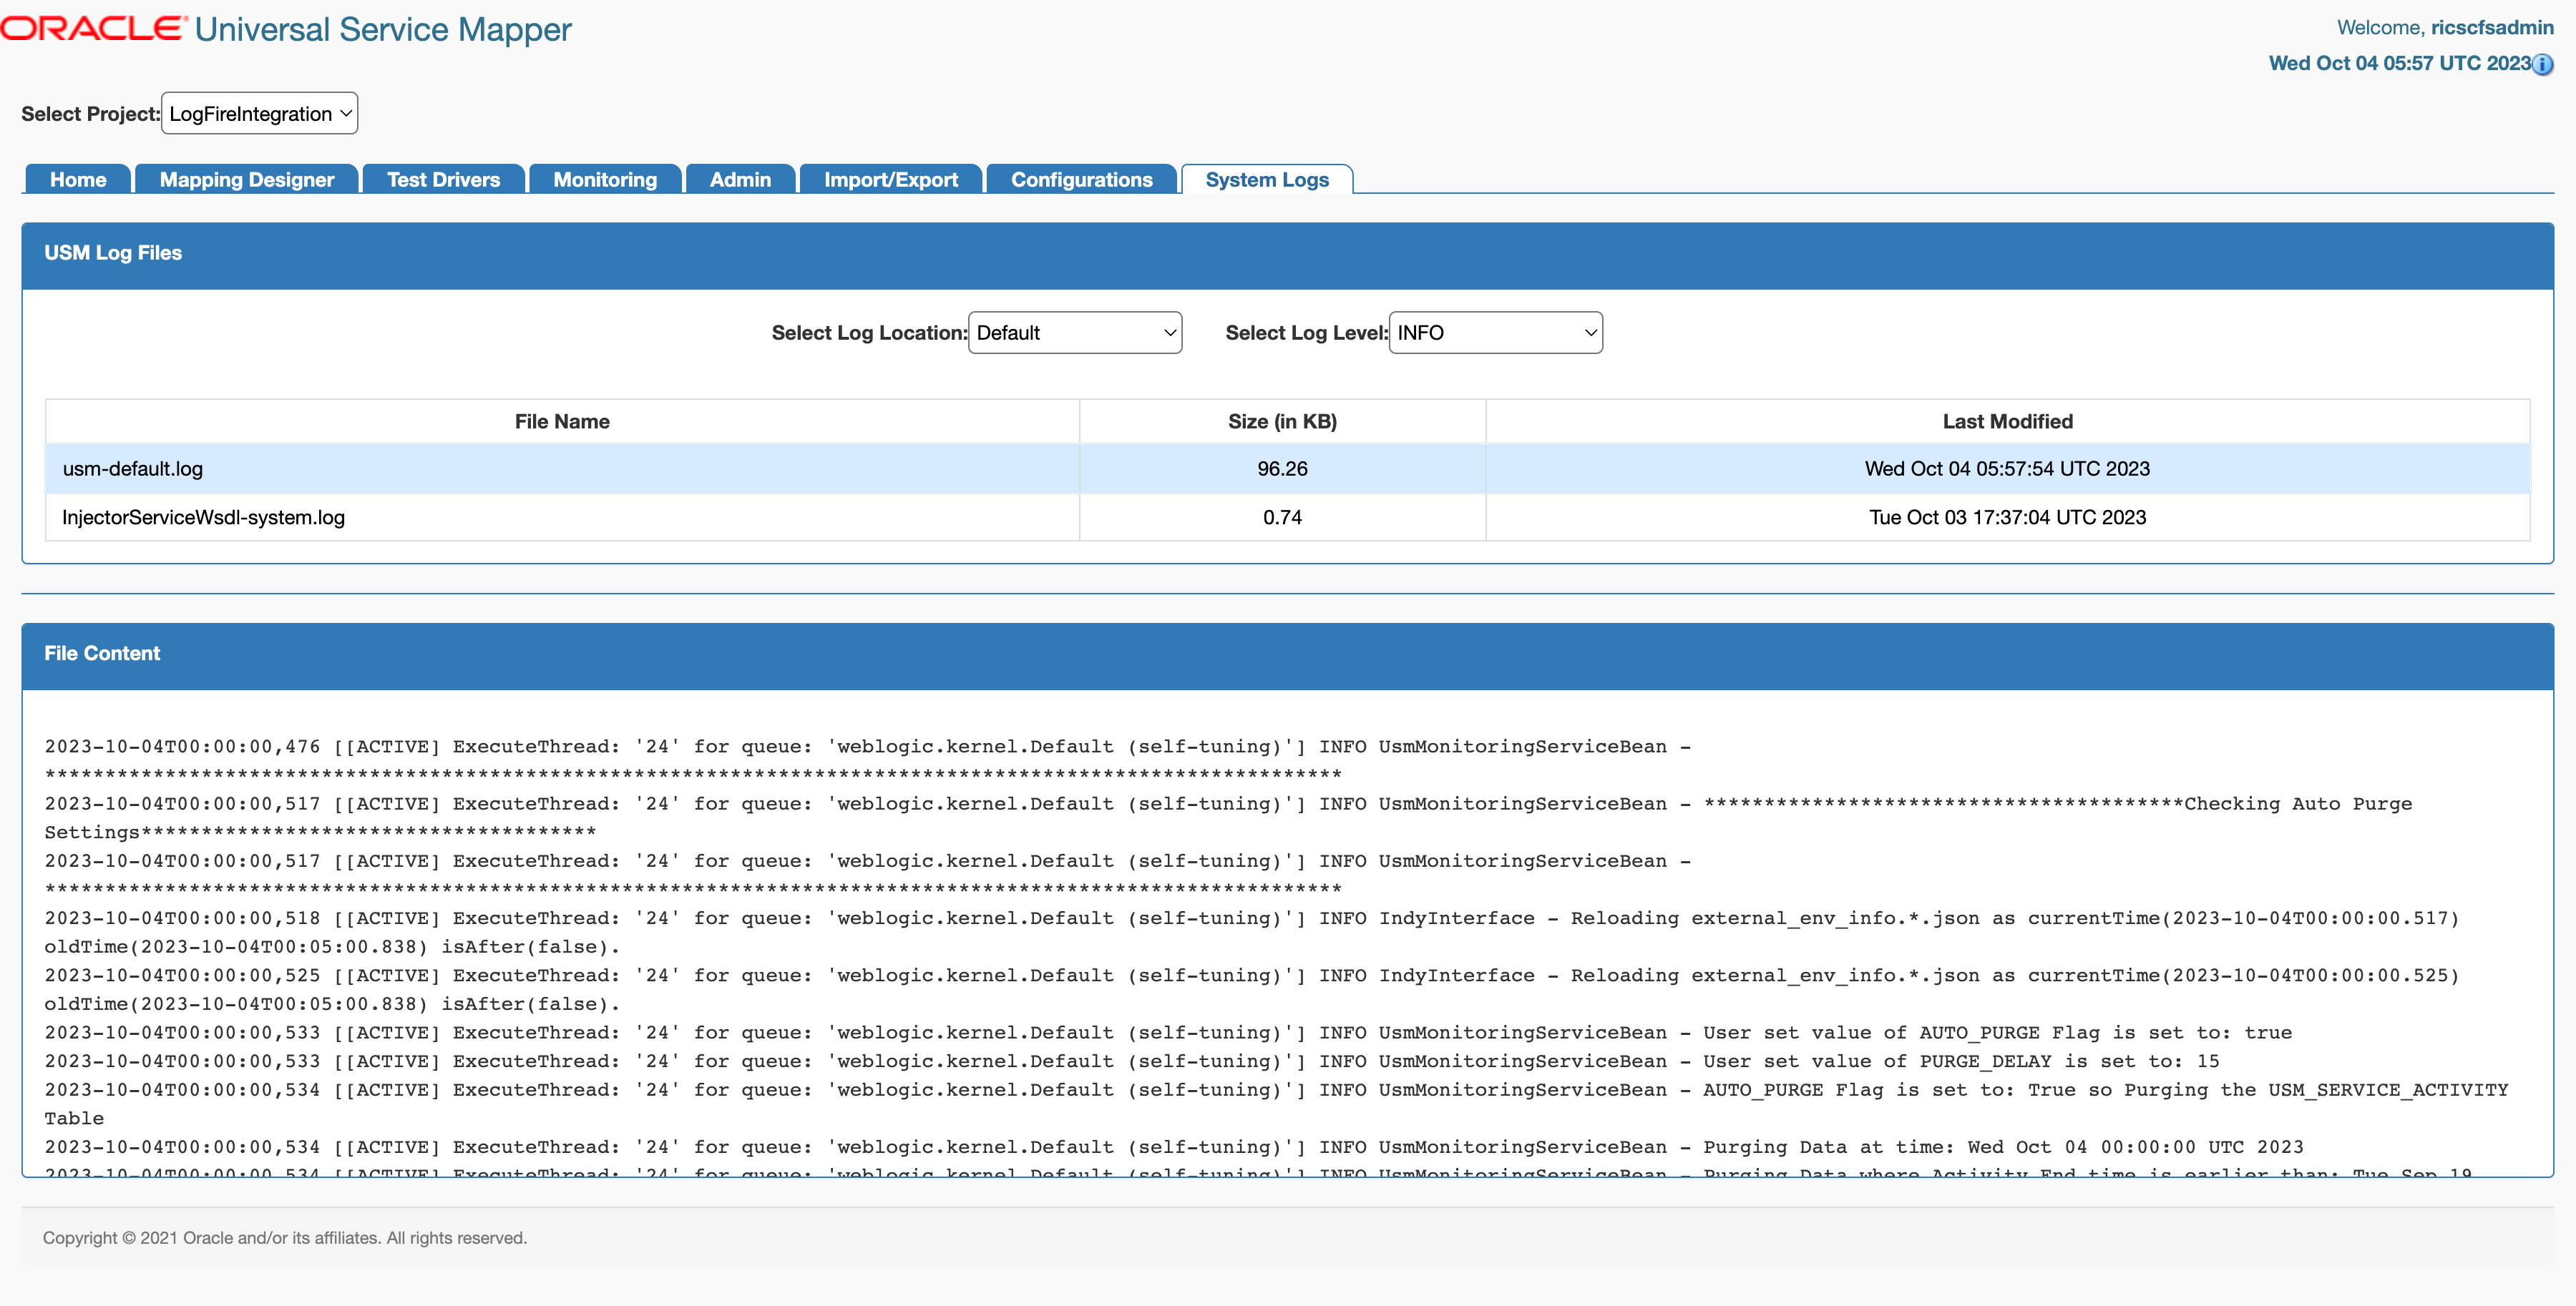The height and width of the screenshot is (1306, 2576).
Task: Open the Import/Export tab
Action: [890, 180]
